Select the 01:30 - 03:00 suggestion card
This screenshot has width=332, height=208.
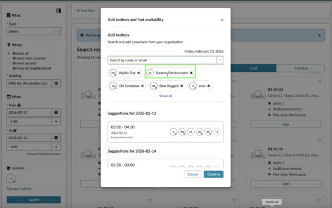[x=165, y=163]
